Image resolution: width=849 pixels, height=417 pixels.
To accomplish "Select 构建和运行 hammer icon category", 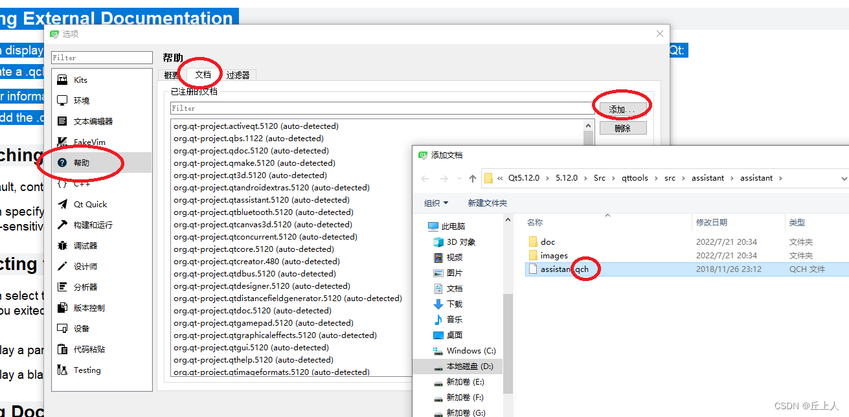I will (62, 225).
